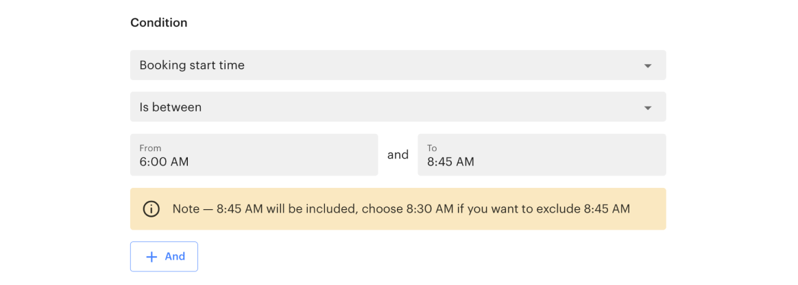Click the "Booking start time" text

pos(192,66)
